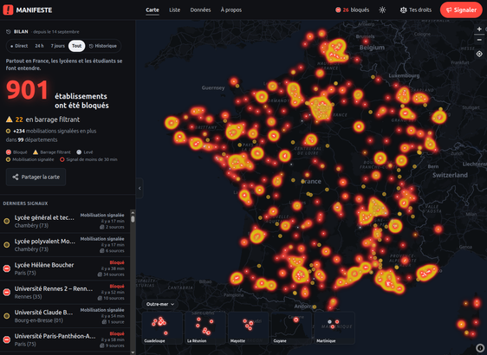Select the Tout time filter
The height and width of the screenshot is (355, 487).
coord(77,46)
